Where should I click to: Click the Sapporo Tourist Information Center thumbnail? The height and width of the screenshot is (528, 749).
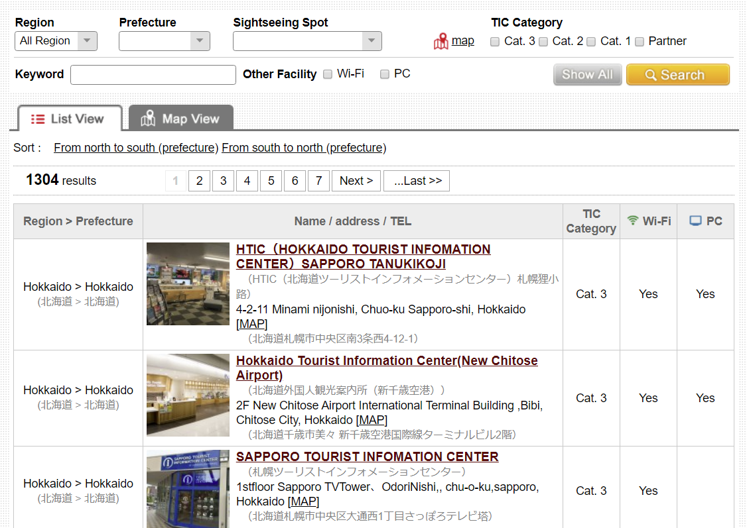coord(188,489)
